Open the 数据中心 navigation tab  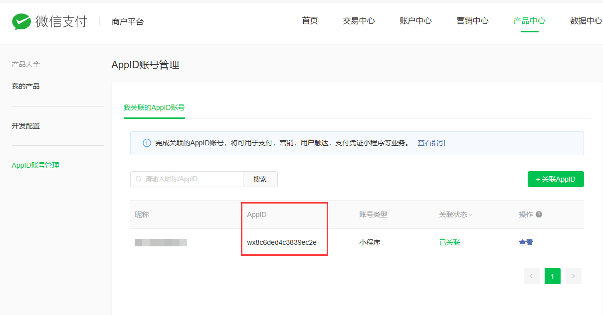pyautogui.click(x=586, y=21)
